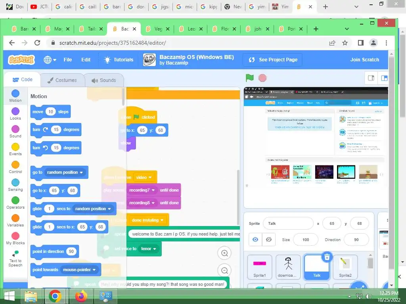Select the Motion block category
The height and width of the screenshot is (304, 406).
15,96
